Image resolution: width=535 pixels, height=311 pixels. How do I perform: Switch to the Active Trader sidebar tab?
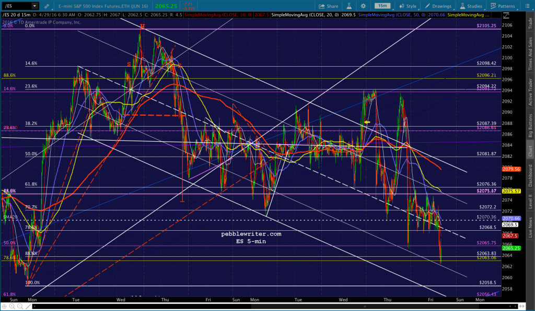[x=530, y=92]
